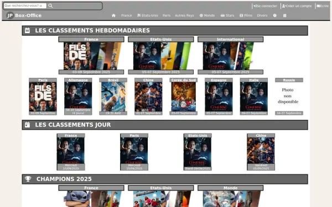Click the 01-07 Septembre date under Chine
The image size is (332, 207).
[x=148, y=113]
